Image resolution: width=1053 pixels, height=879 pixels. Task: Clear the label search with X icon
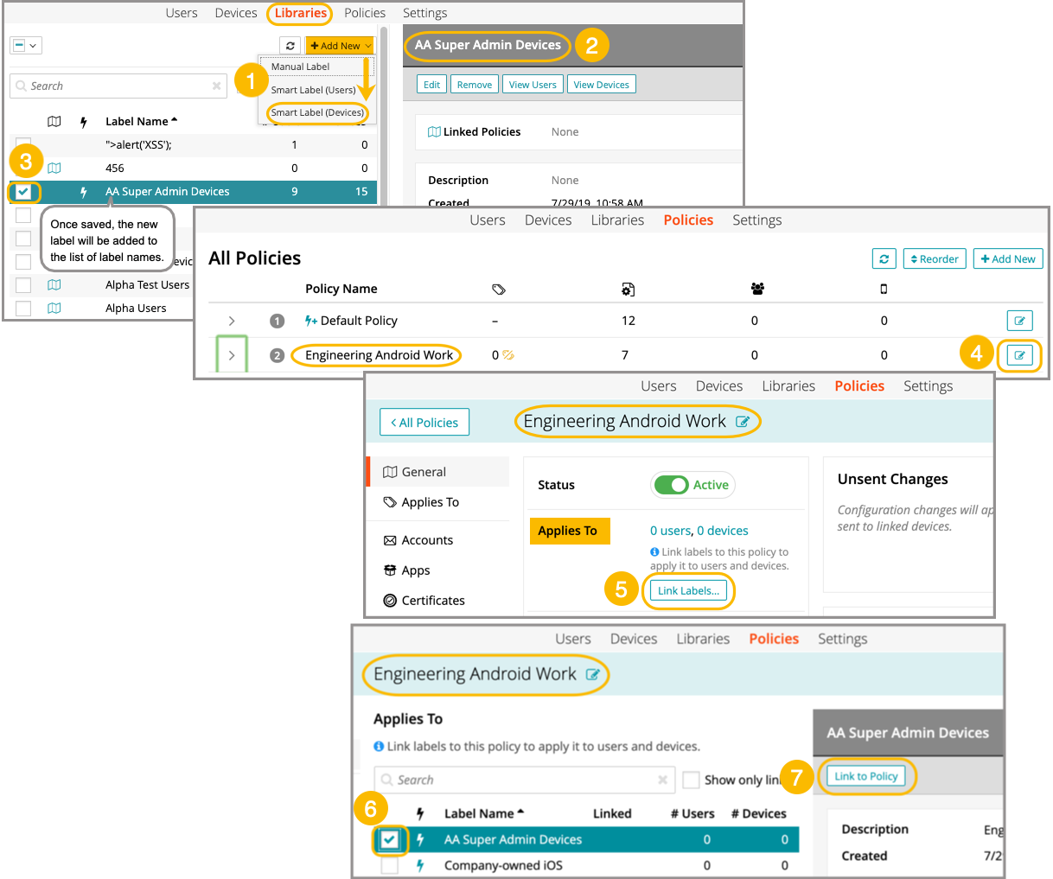[x=216, y=86]
